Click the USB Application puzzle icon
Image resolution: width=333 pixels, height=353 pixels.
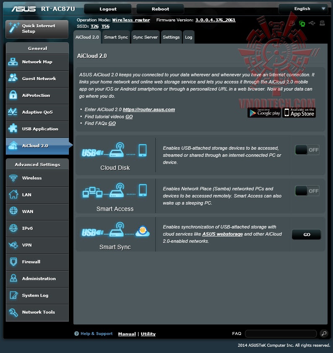13,129
